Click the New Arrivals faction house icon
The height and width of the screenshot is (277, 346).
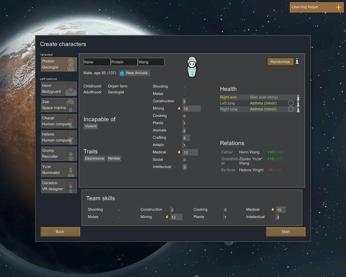coord(122,73)
